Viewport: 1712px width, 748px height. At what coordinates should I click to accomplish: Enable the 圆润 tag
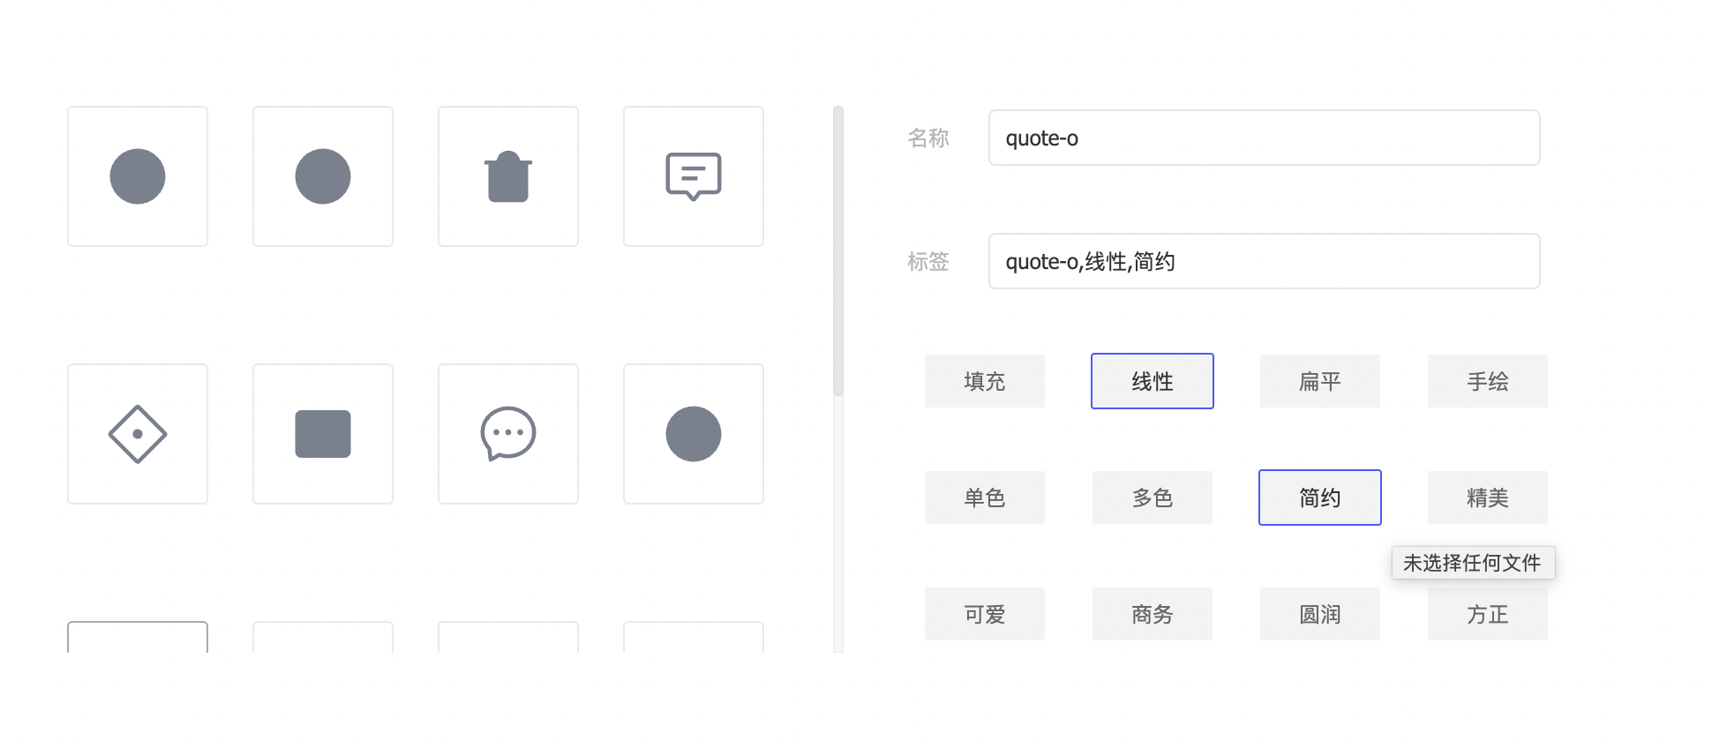(x=1320, y=614)
